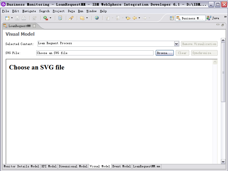Switch to the Java perspective
Screen dimensions: 228x171
tap(213, 18)
